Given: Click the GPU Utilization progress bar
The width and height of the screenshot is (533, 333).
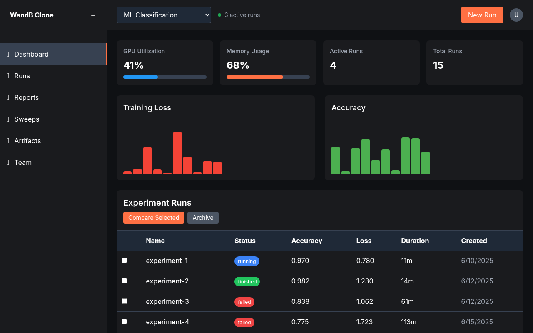Looking at the screenshot, I should click(x=165, y=77).
